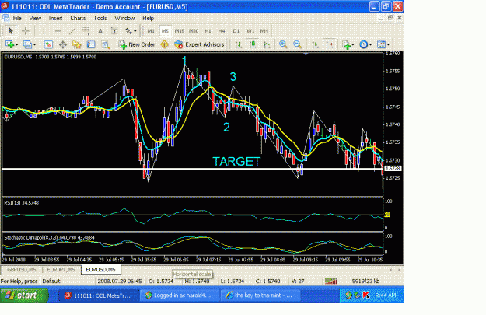Click the 5919/23 kb traffic status
This screenshot has height=315, width=486.
(x=365, y=282)
